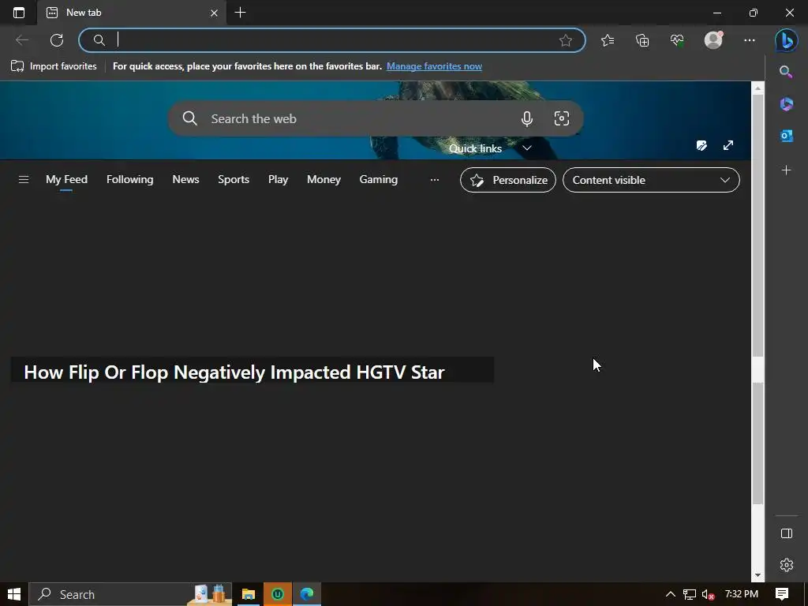The width and height of the screenshot is (808, 606).
Task: Switch to Gaming tab
Action: (x=378, y=179)
